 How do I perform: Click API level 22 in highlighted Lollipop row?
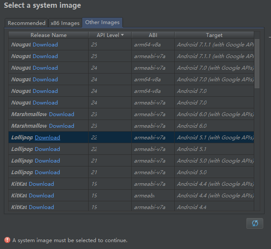coord(110,137)
